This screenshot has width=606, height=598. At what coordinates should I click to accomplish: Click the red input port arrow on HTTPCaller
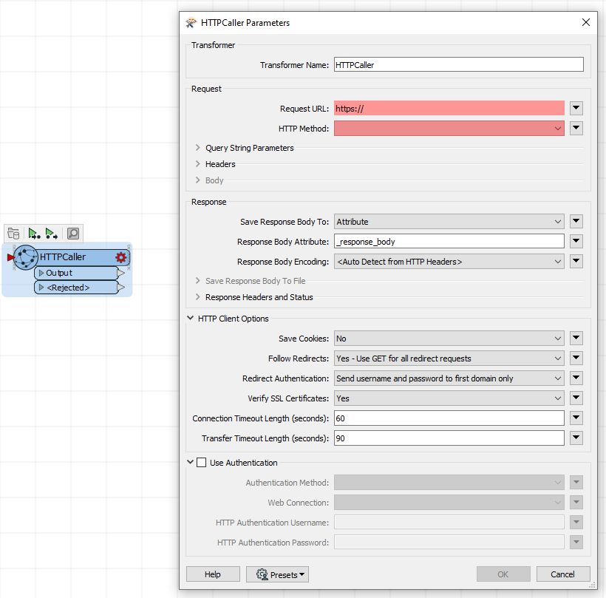point(10,257)
